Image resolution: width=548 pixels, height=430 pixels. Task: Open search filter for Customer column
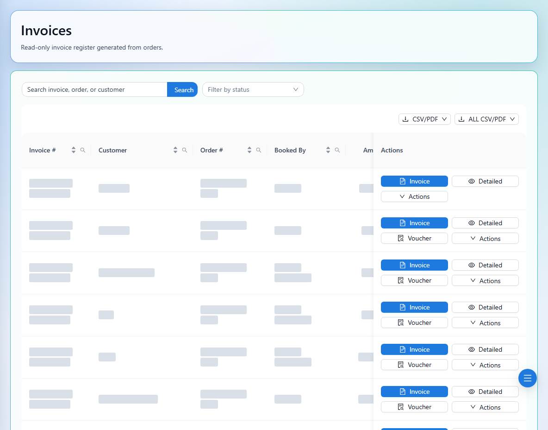pos(185,150)
